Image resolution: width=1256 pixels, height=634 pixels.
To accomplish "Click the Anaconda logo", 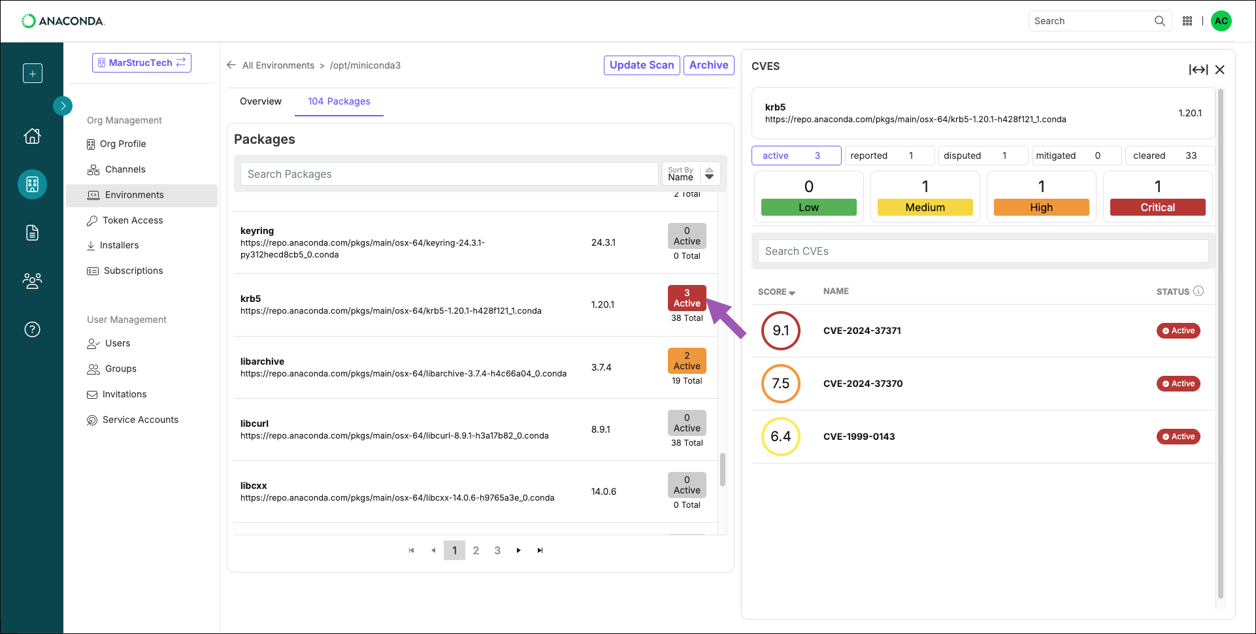I will (63, 21).
